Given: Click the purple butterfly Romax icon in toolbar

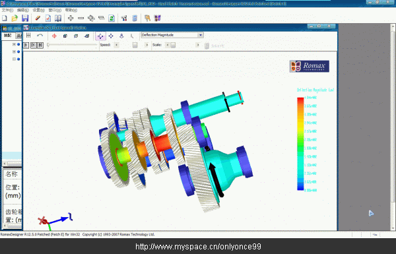Looking at the screenshot, I should tap(158, 18).
